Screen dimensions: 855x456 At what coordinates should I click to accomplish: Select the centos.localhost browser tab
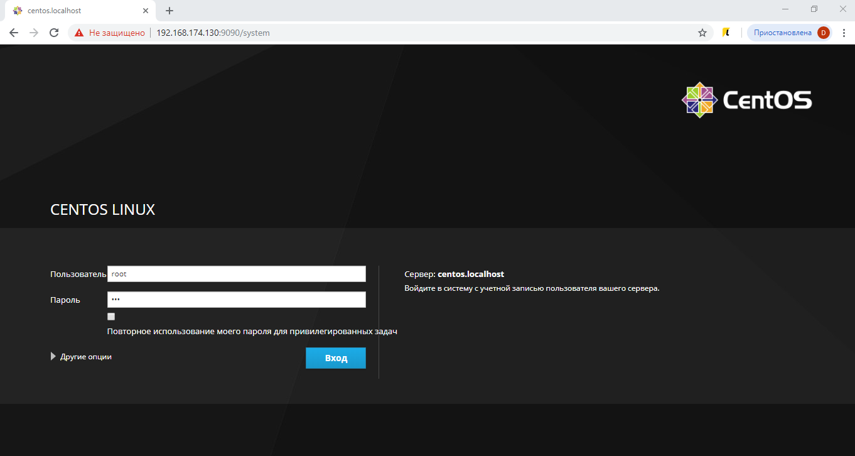pyautogui.click(x=80, y=11)
